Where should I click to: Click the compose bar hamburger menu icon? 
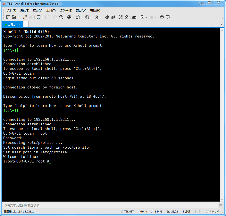221,205
